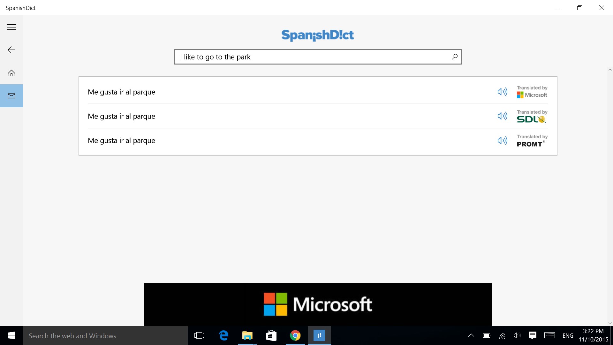Click the Microsoft ad banner
The height and width of the screenshot is (345, 613).
[x=317, y=304]
